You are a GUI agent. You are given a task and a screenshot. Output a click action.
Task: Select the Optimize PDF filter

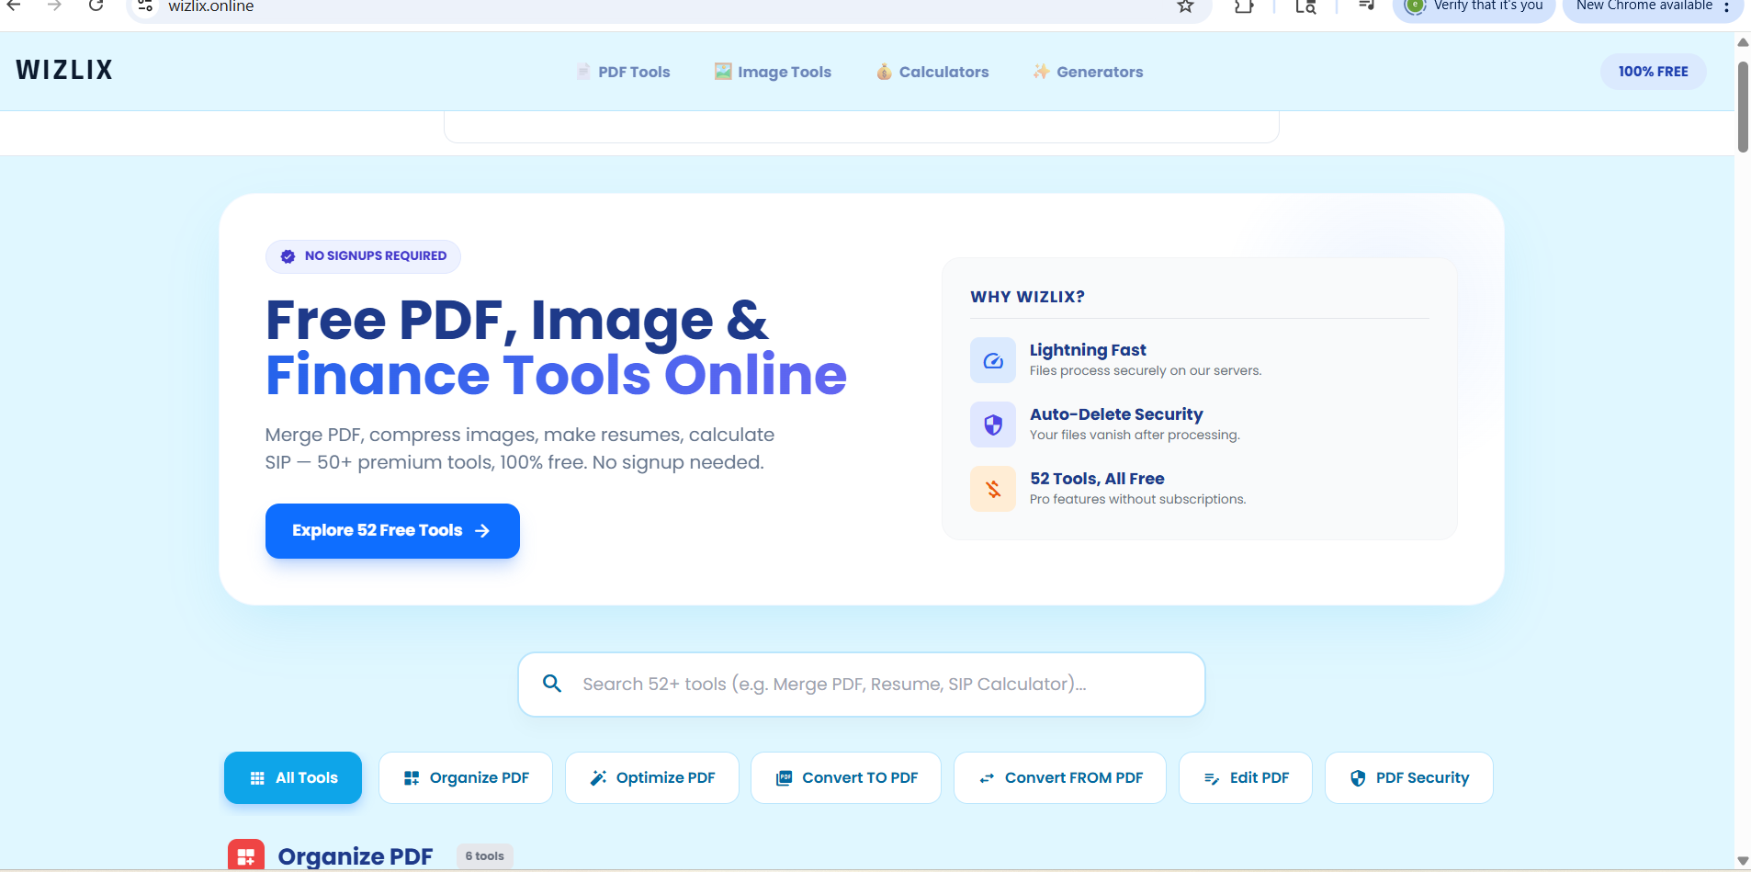pyautogui.click(x=652, y=778)
